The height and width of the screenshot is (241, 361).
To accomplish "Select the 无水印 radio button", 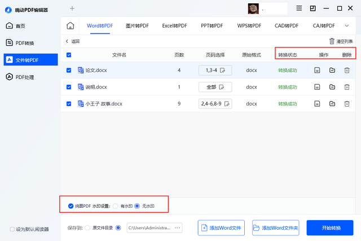I will pyautogui.click(x=137, y=206).
